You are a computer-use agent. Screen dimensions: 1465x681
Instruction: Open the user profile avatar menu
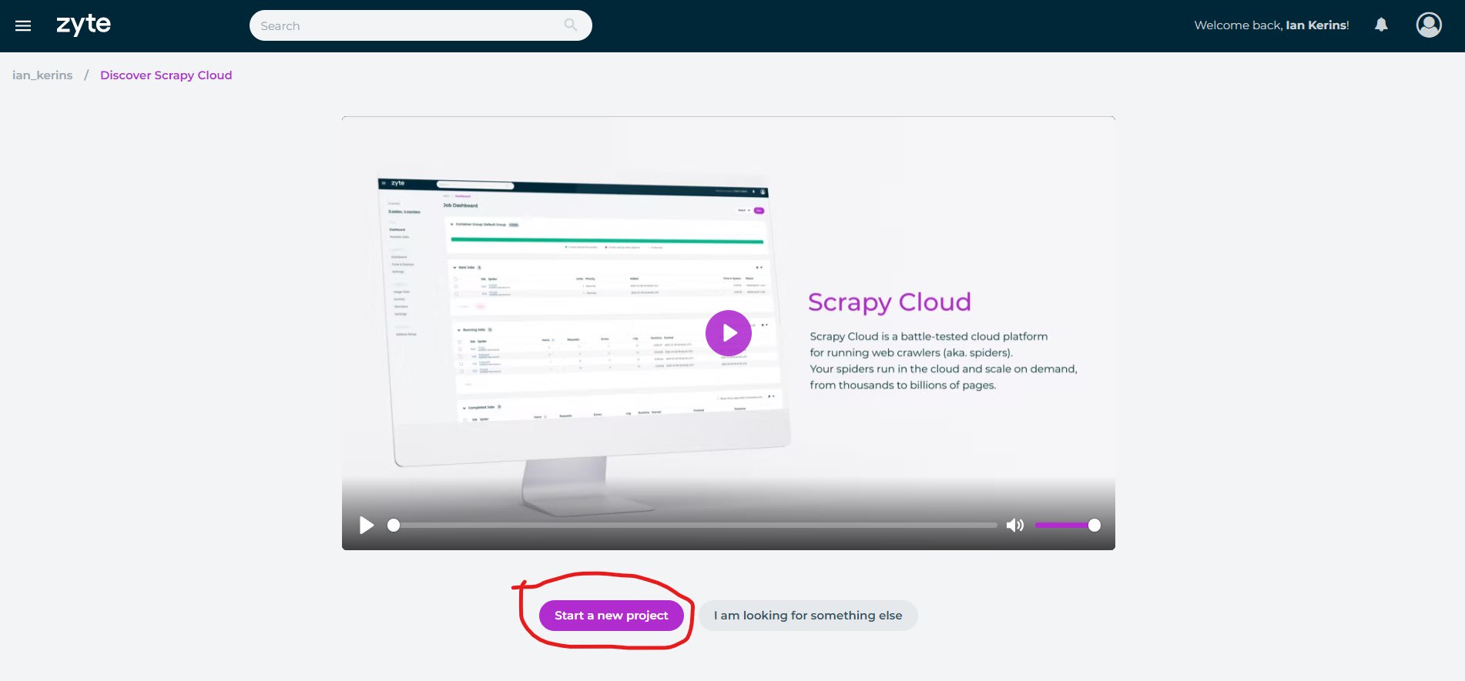click(1429, 25)
